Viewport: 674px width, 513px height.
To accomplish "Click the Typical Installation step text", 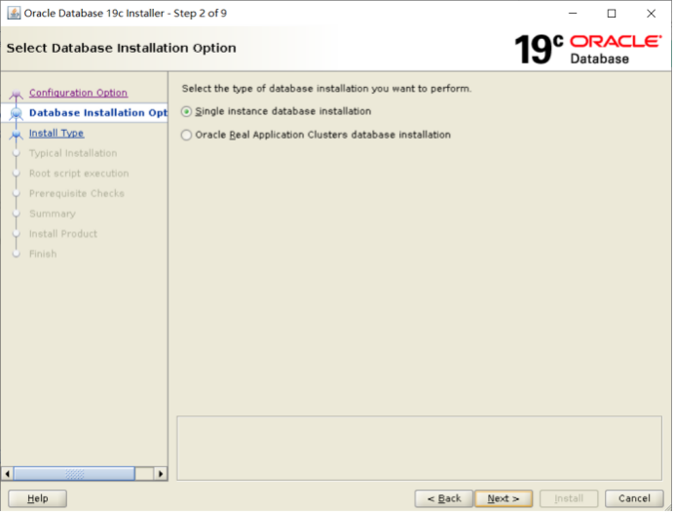I will click(73, 153).
